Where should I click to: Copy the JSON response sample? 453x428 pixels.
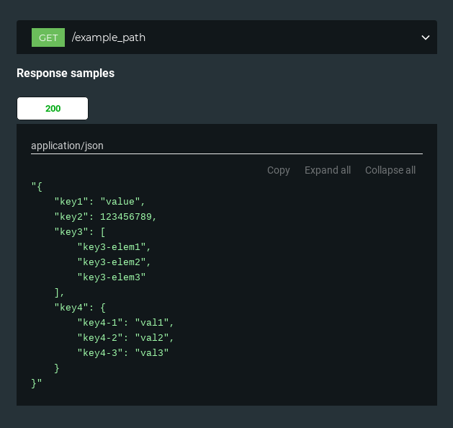pyautogui.click(x=278, y=170)
